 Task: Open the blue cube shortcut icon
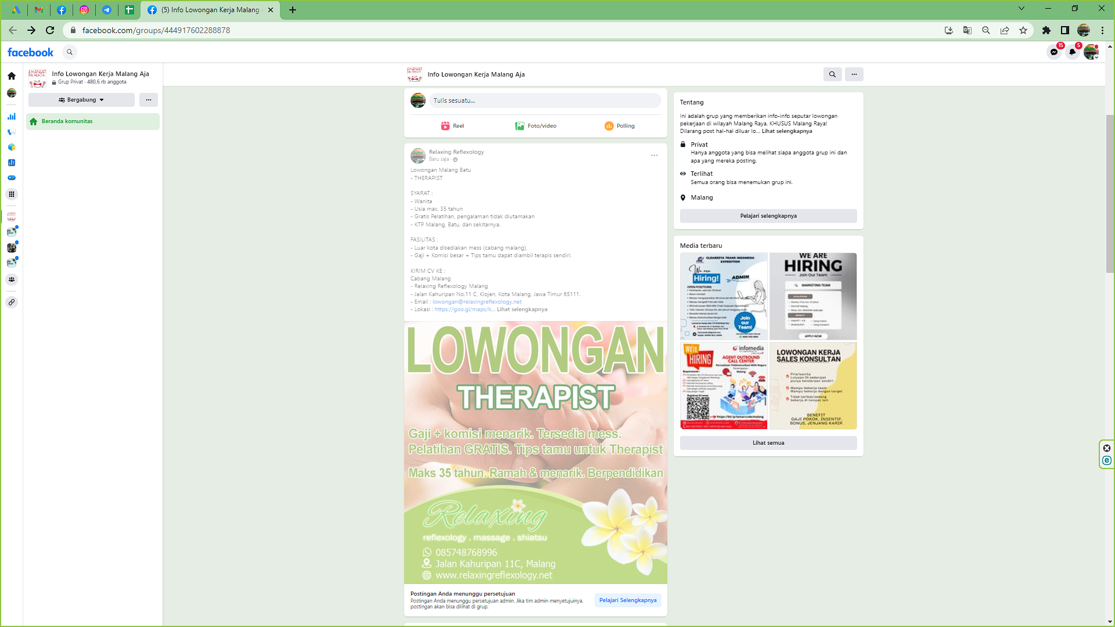pyautogui.click(x=12, y=147)
